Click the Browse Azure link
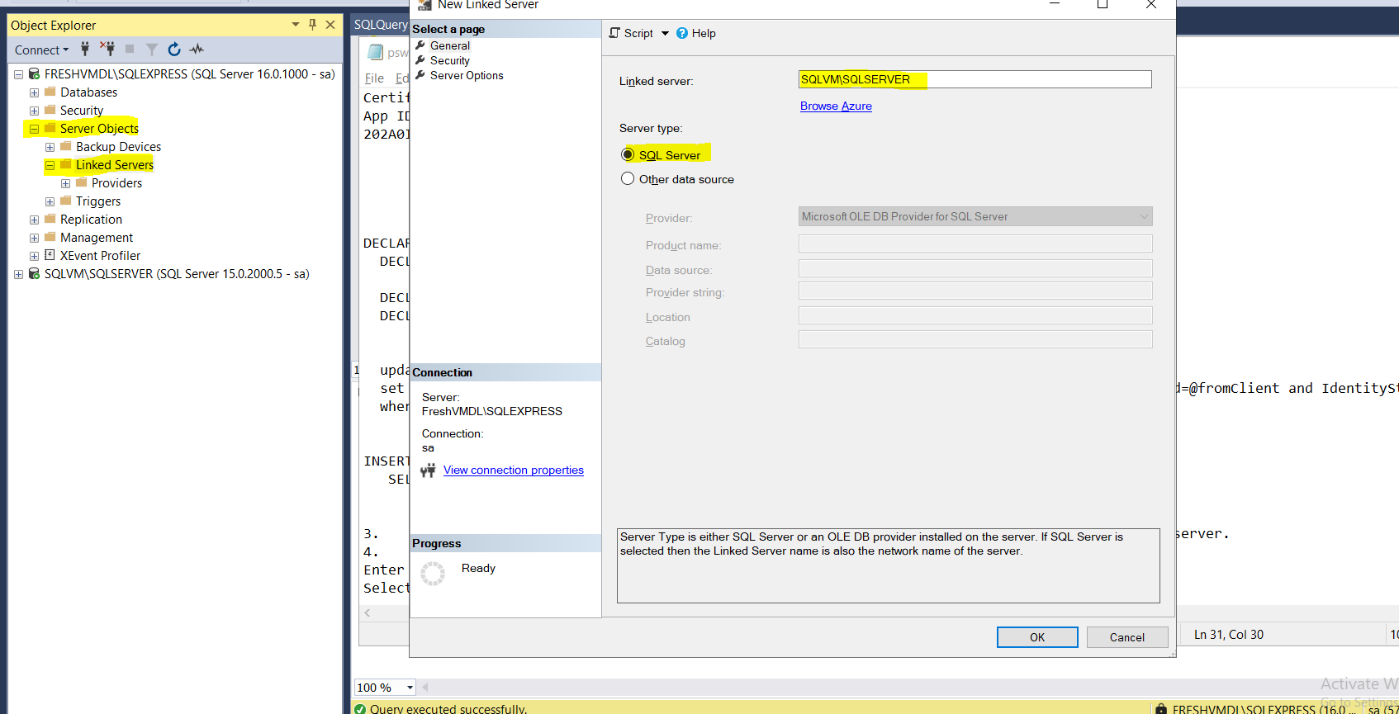 (836, 106)
